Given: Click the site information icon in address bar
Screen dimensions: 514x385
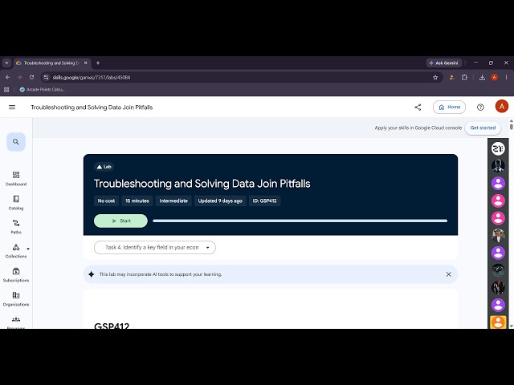Looking at the screenshot, I should pos(47,77).
